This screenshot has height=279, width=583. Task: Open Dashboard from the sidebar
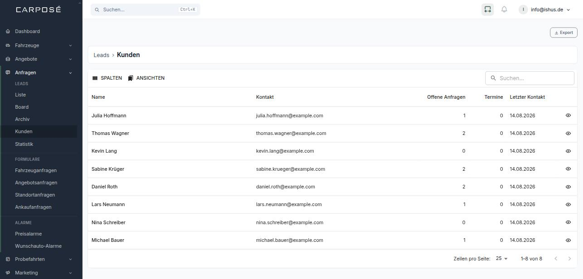(x=27, y=31)
